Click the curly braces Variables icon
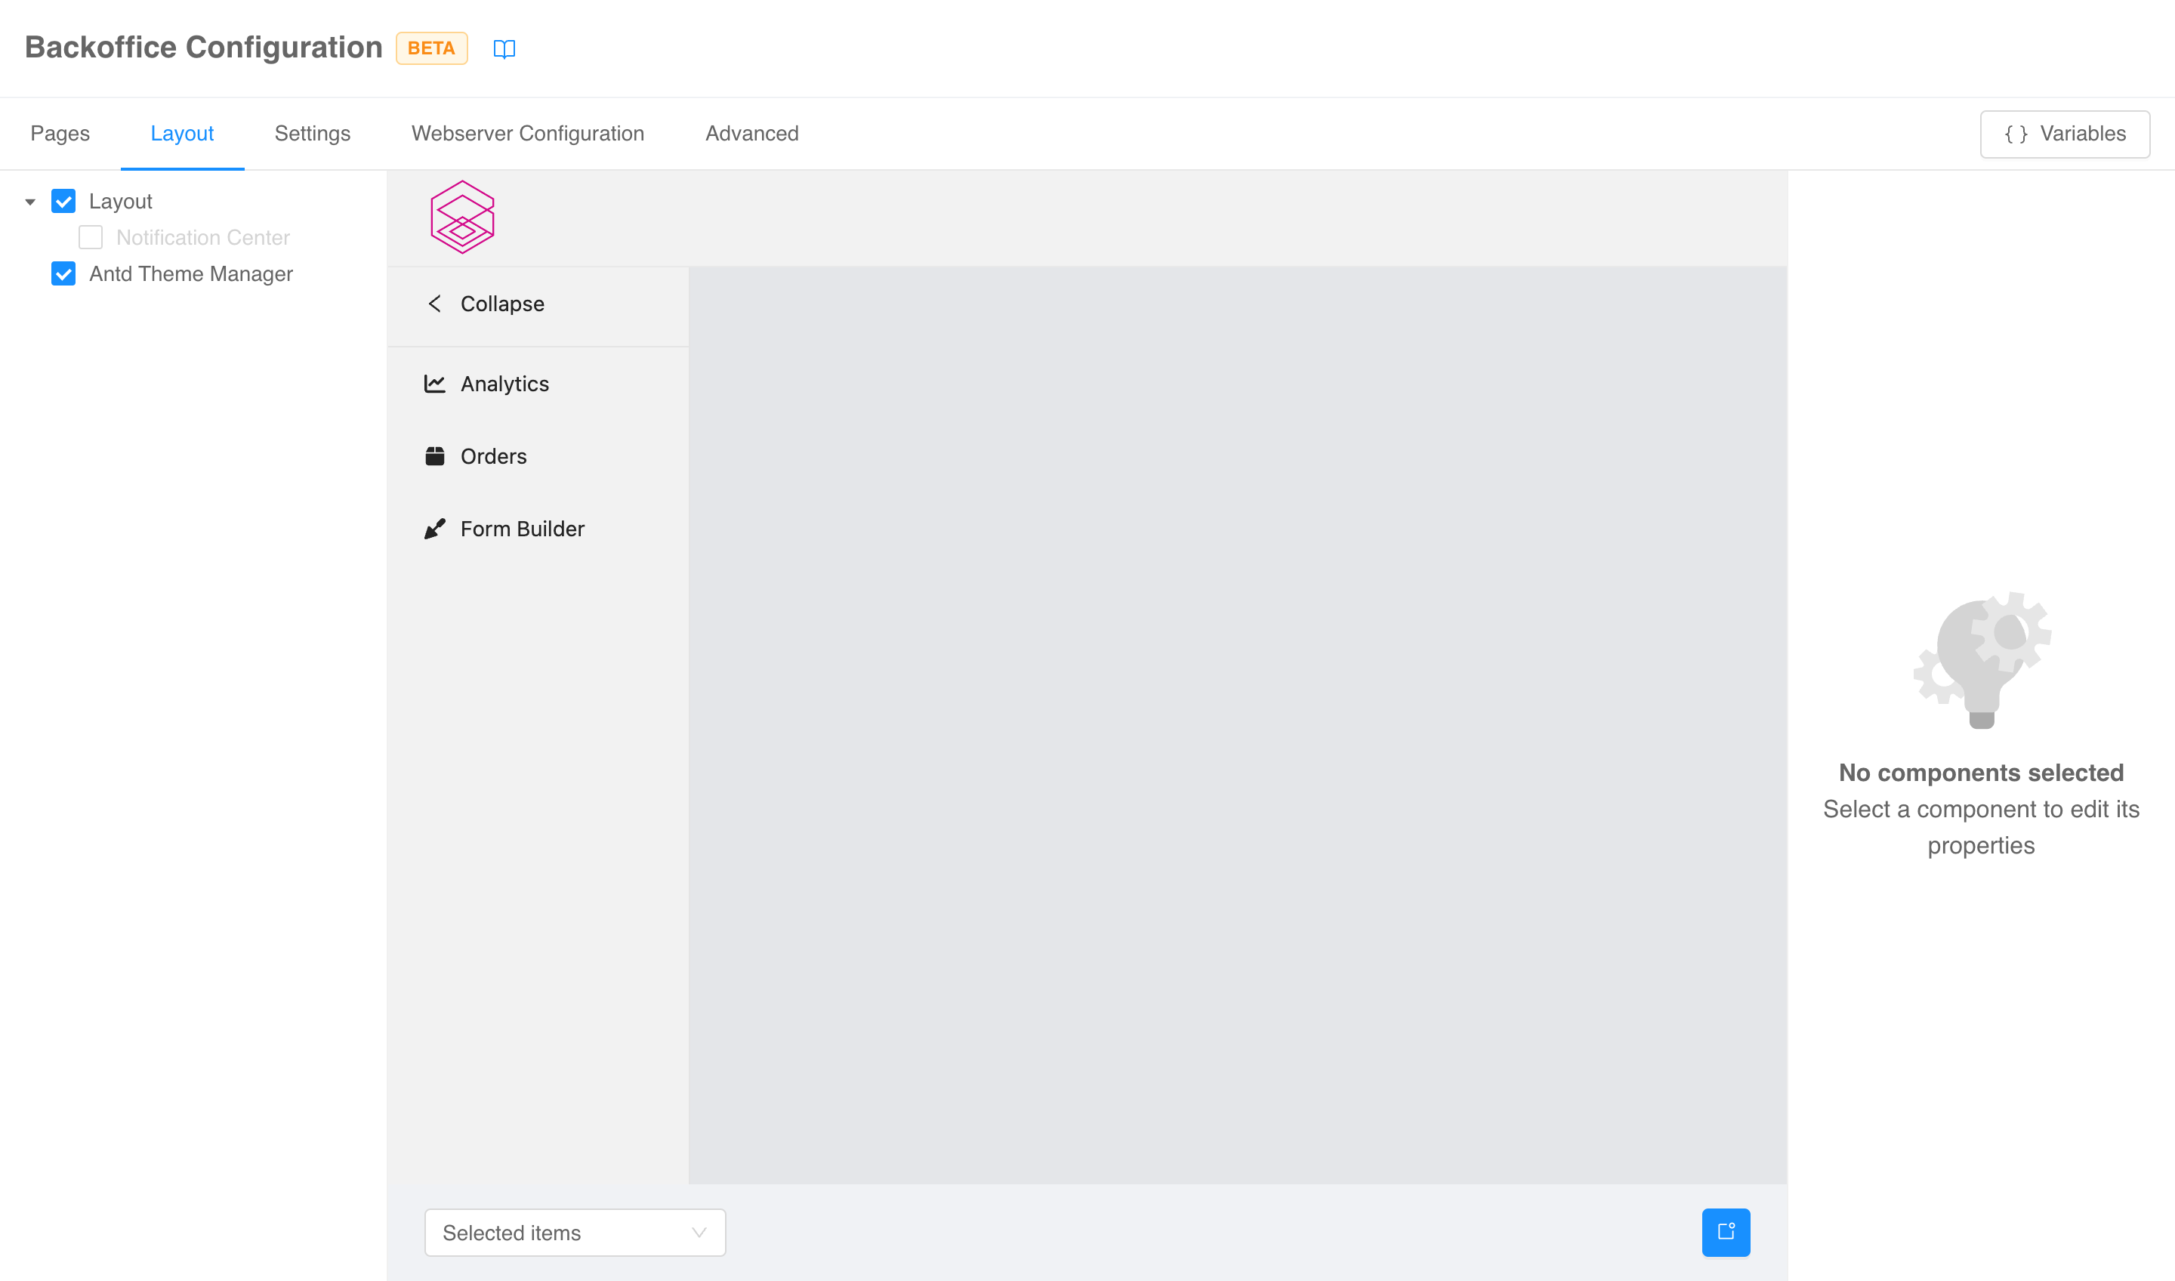The width and height of the screenshot is (2175, 1281). pyautogui.click(x=2016, y=134)
